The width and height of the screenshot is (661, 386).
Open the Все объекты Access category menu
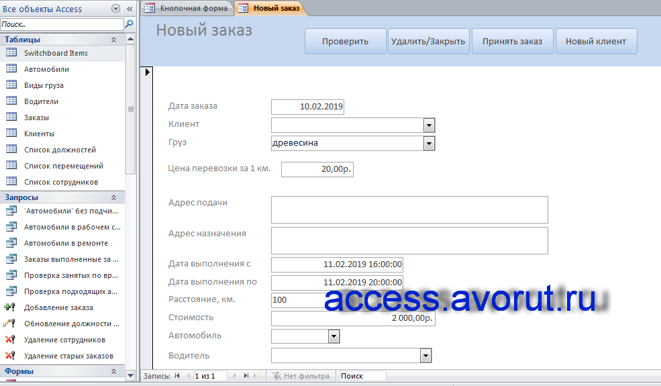tap(115, 9)
